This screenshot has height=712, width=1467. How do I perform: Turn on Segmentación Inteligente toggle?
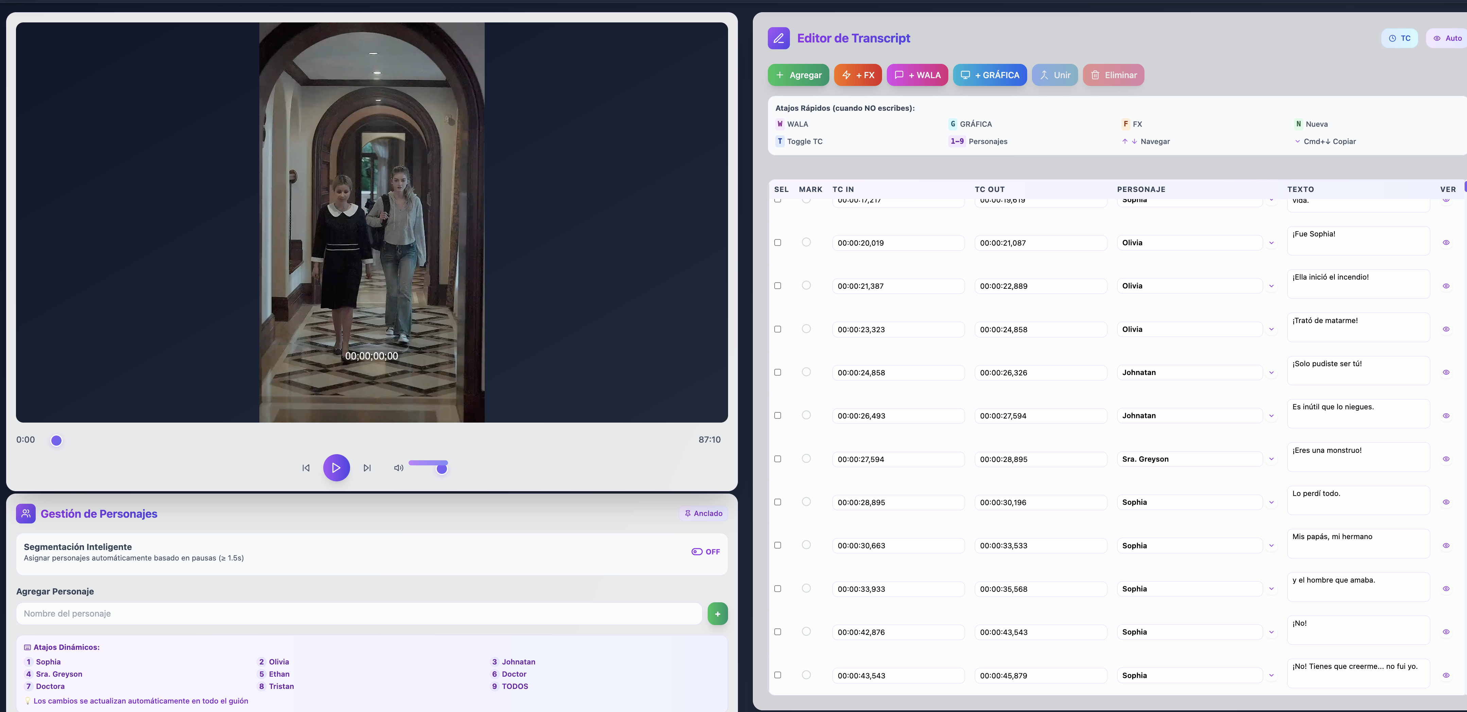705,552
